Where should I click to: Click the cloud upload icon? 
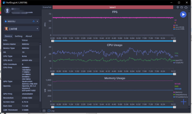(186, 7)
